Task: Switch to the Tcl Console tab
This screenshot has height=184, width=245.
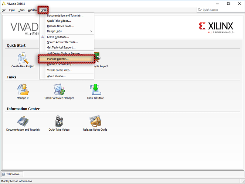Action: (x=12, y=174)
